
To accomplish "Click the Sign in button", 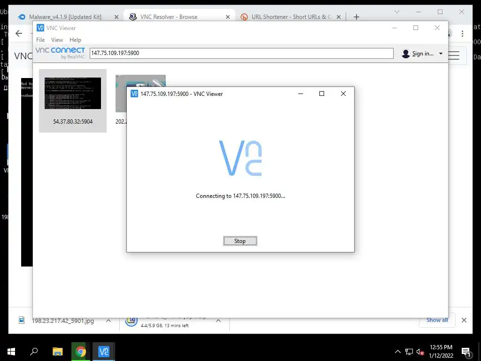I will [422, 54].
